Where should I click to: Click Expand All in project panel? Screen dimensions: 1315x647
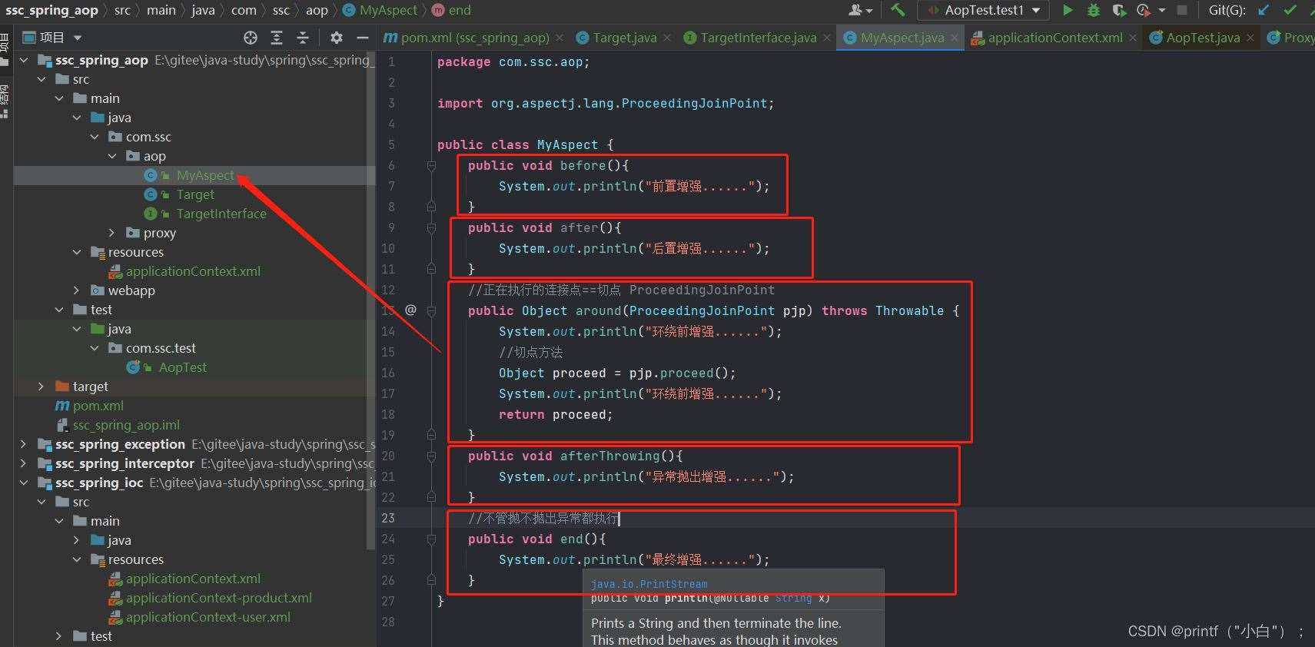(277, 38)
